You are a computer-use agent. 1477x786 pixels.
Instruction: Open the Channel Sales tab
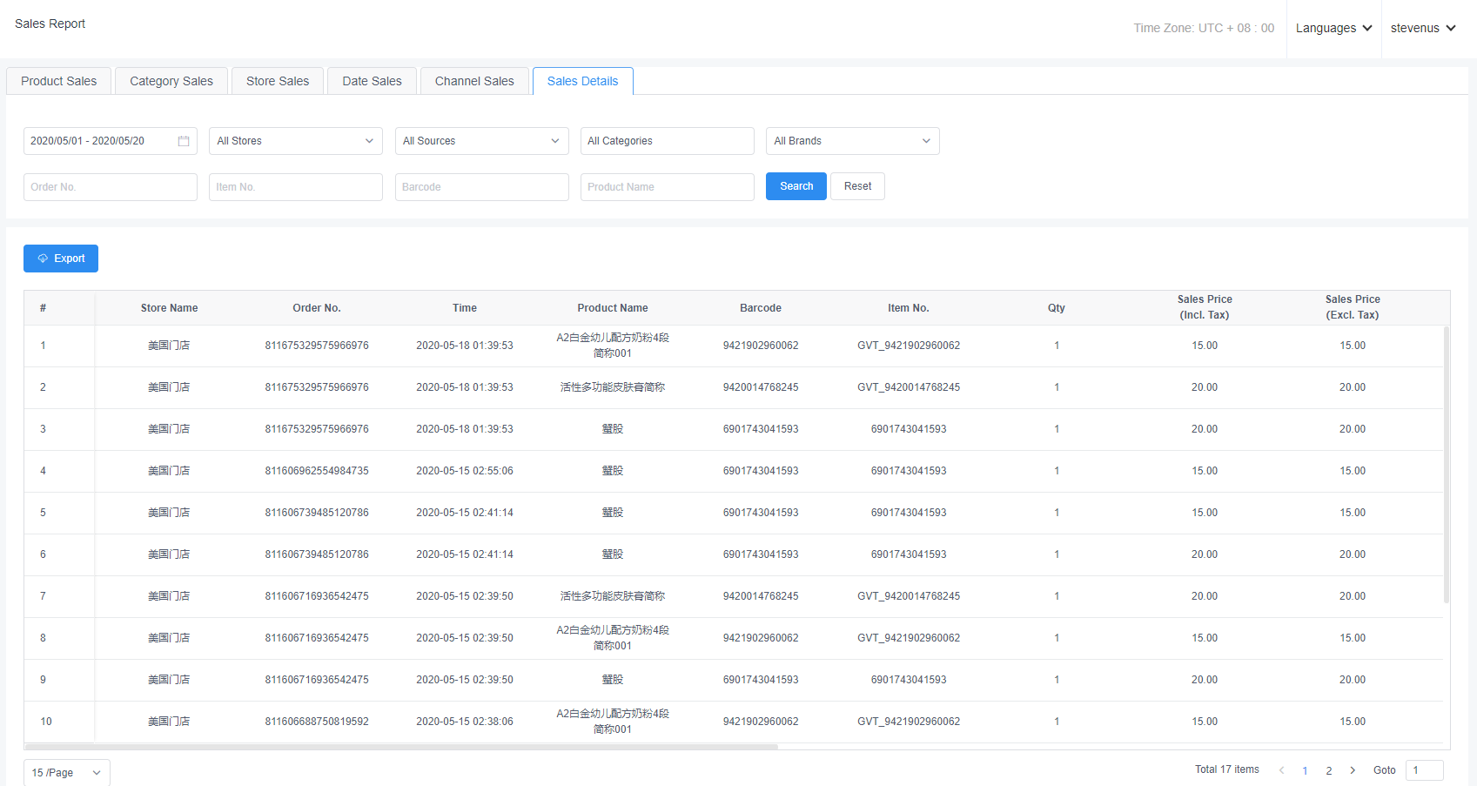[x=474, y=81]
